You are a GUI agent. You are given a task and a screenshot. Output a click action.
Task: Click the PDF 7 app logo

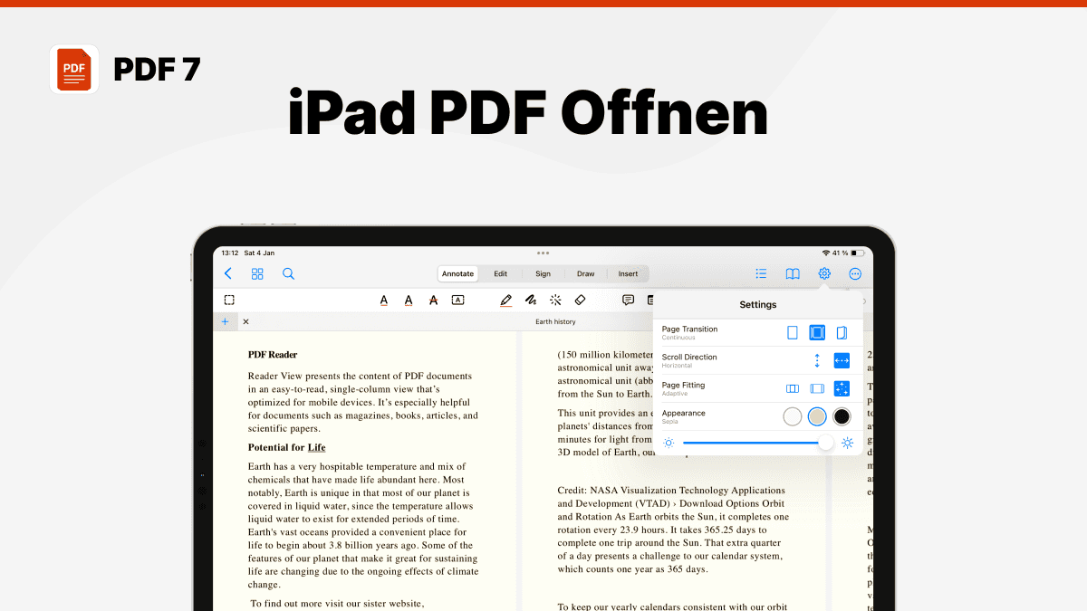(74, 70)
